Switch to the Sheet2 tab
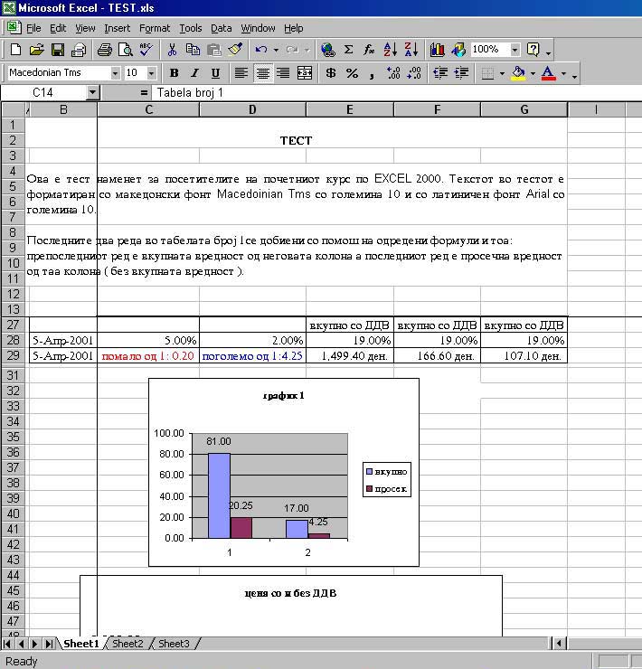The image size is (642, 669). (x=127, y=644)
